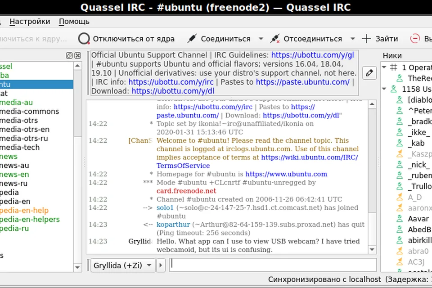The width and height of the screenshot is (432, 288).
Task: Select away user AC3J in nick list
Action: pos(416,262)
